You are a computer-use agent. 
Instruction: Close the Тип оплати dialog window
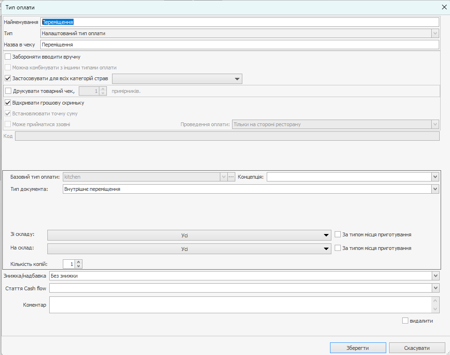[x=444, y=8]
